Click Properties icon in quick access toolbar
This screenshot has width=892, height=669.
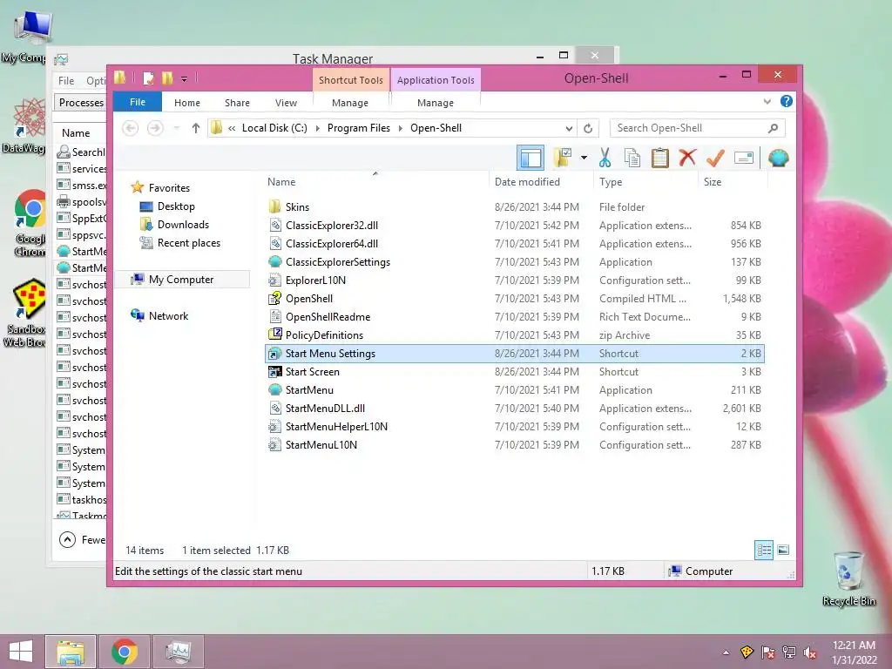[148, 78]
